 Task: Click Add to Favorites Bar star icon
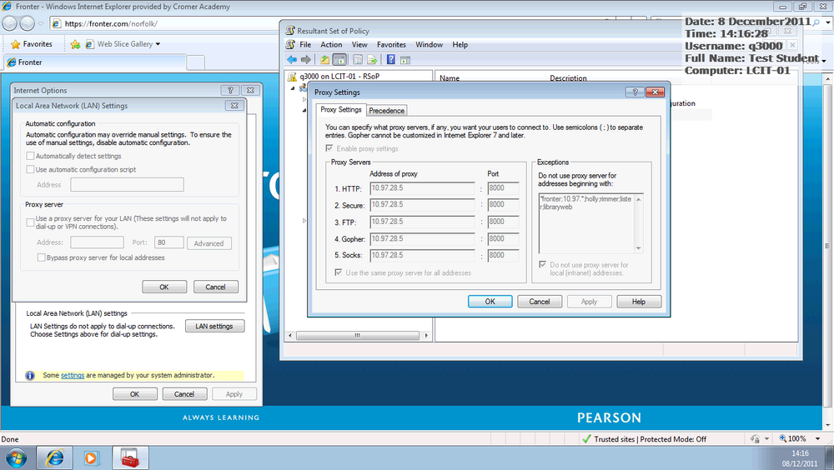75,44
